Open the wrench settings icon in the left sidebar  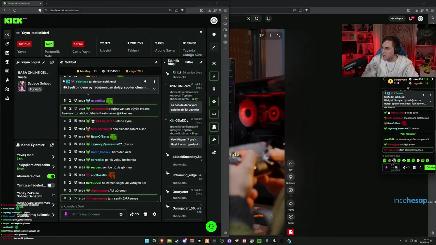pos(7,80)
